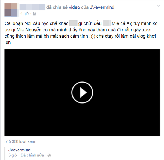The width and height of the screenshot is (164, 160).
Task: Click the '5 giờ' original post timestamp
Action: [x=13, y=155]
